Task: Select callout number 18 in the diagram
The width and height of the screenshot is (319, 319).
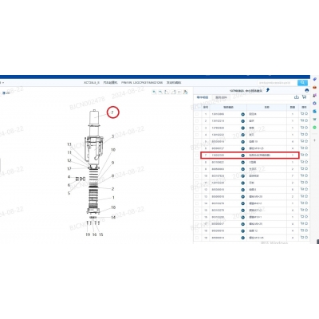Action: [x=113, y=207]
